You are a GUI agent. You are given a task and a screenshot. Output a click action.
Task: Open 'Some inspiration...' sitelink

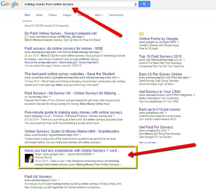(x=90, y=62)
